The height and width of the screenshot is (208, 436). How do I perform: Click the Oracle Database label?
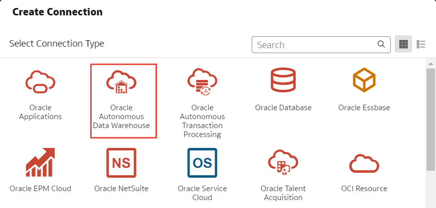click(x=283, y=108)
